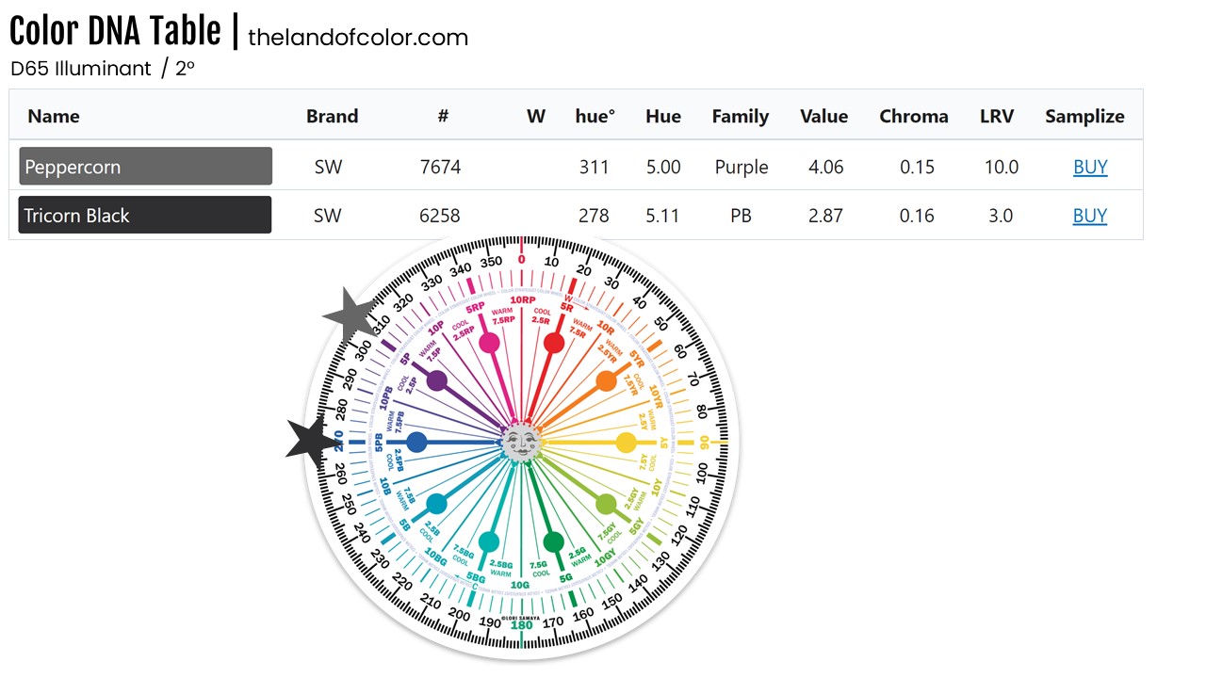
Task: Click the thelandofcolor.com title link
Action: tap(358, 38)
